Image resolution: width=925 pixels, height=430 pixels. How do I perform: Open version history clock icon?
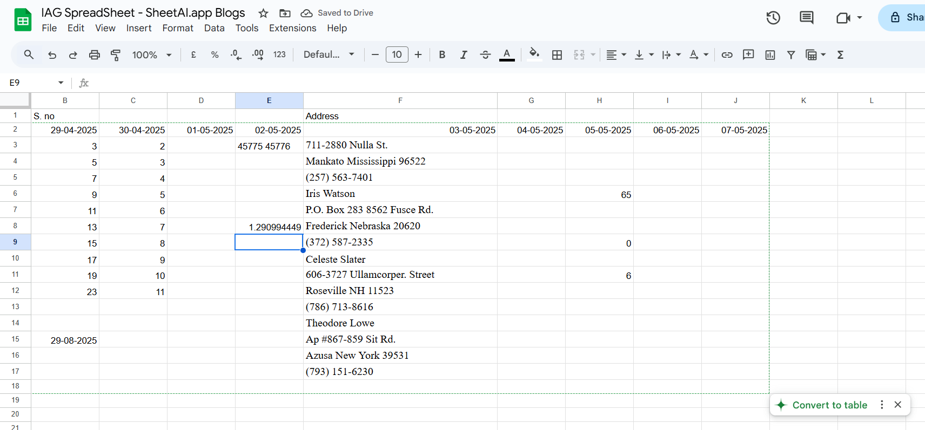pos(773,18)
